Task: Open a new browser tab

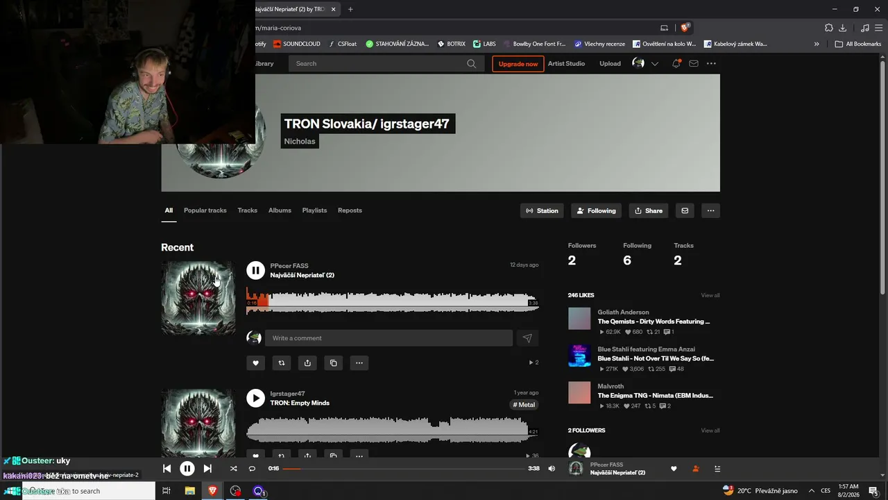Action: [x=350, y=9]
